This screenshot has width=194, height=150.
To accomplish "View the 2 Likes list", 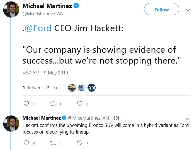I will [53, 88].
